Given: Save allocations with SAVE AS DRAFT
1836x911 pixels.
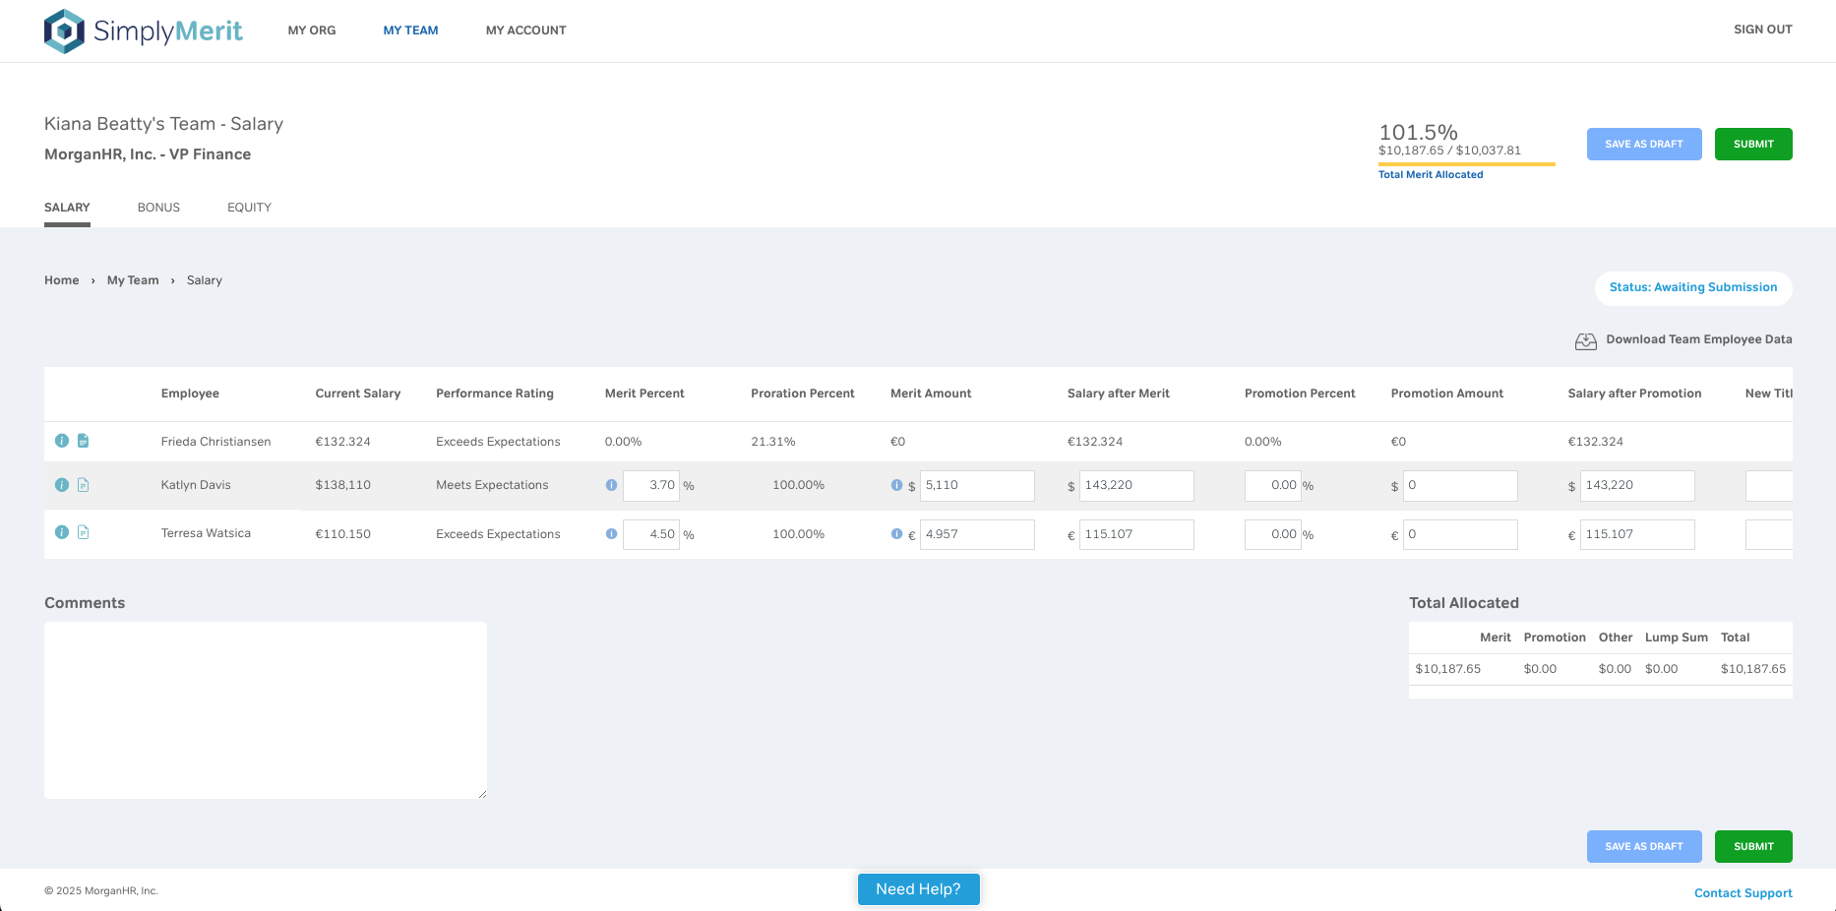Looking at the screenshot, I should point(1643,144).
